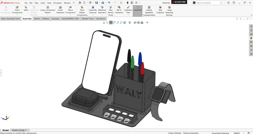This screenshot has width=253, height=134.
Task: Show Hidden Components
Action: (x=82, y=11)
